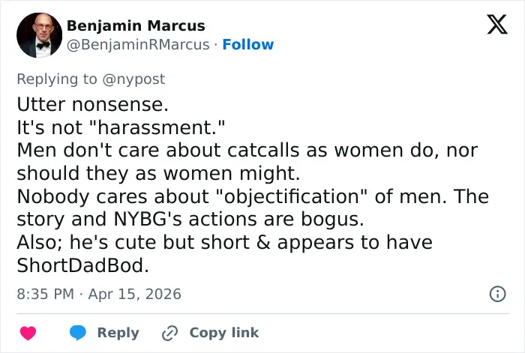Select the Copy link text
The width and height of the screenshot is (525, 353).
click(x=224, y=333)
